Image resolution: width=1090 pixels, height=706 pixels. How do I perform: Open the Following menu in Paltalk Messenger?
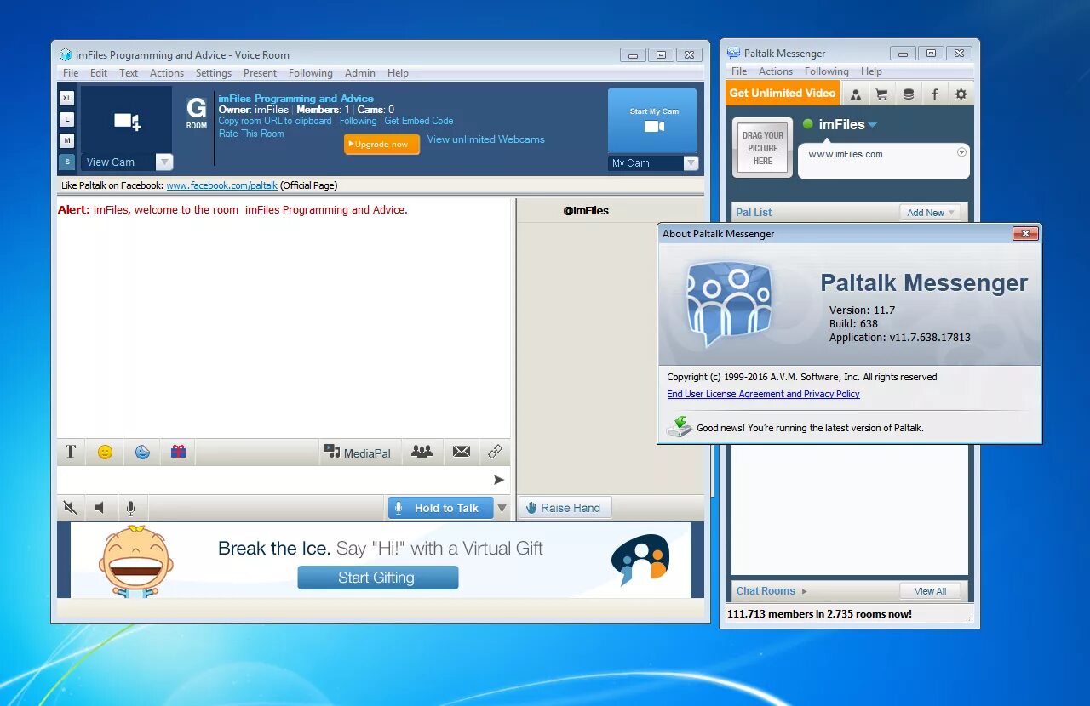point(826,71)
